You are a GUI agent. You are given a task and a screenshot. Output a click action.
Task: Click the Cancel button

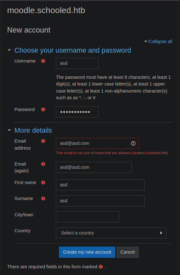point(128,252)
